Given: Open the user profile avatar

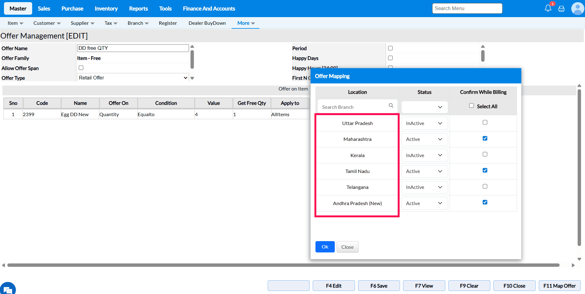Looking at the screenshot, I should (577, 9).
